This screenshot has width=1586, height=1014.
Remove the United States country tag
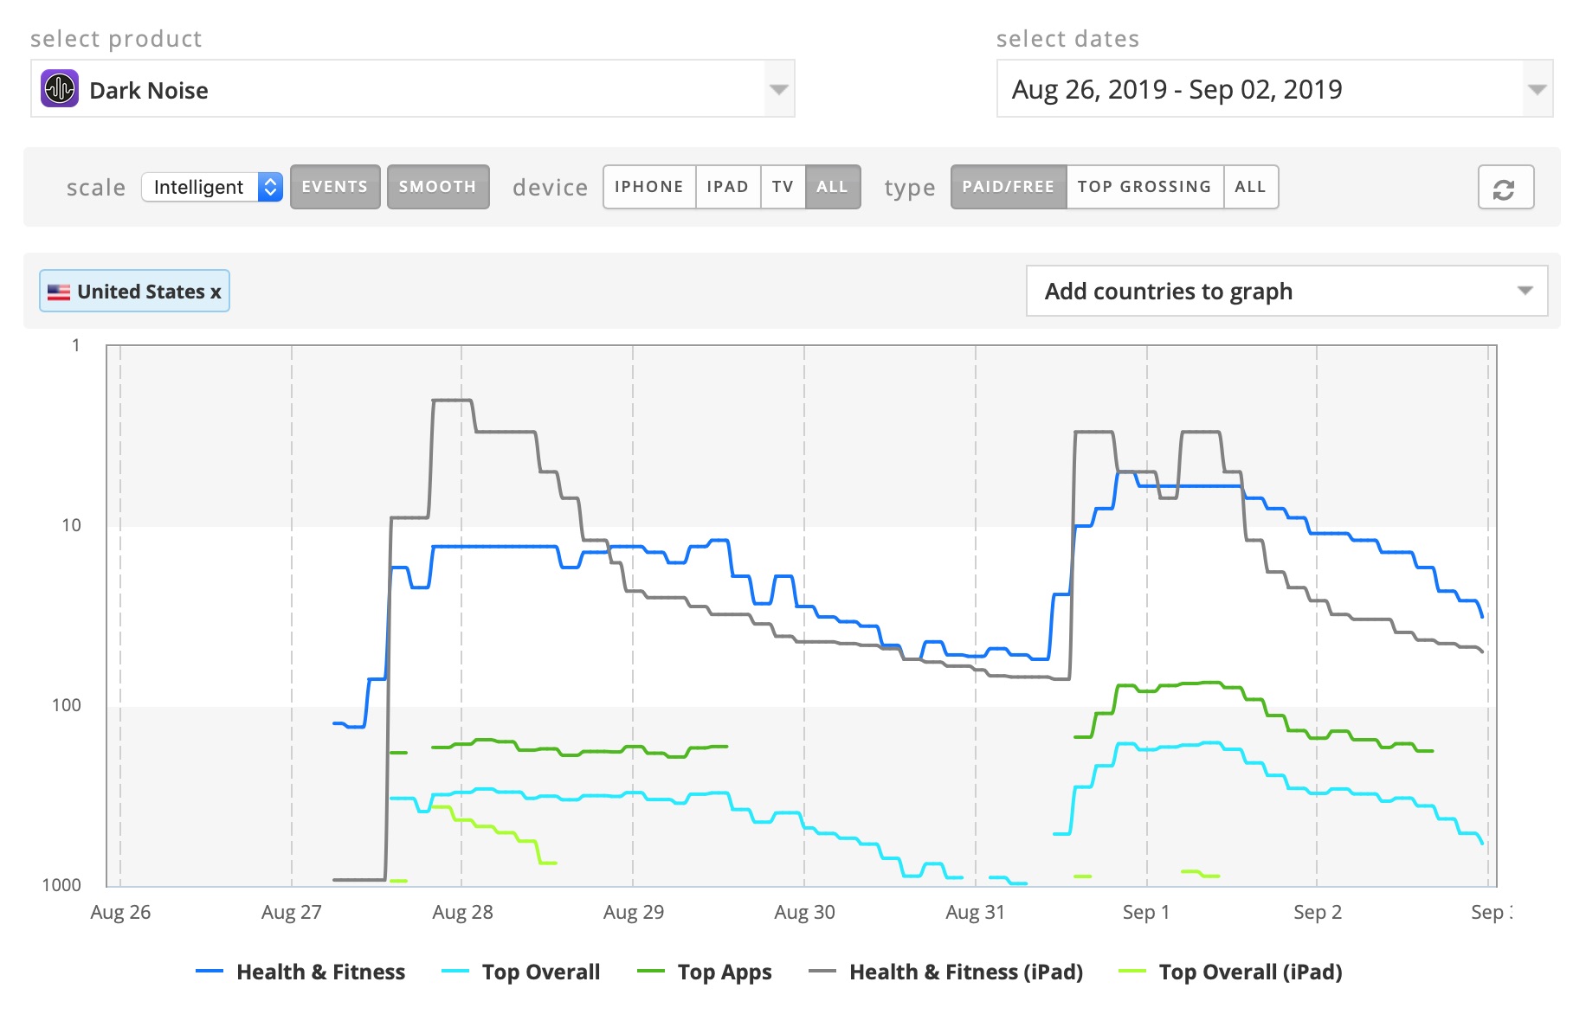(x=216, y=292)
